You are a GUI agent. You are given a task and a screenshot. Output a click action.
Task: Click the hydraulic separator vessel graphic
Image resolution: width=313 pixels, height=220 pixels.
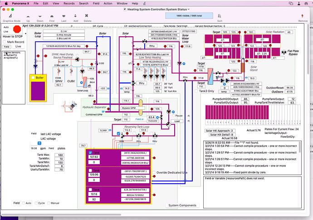(x=141, y=108)
